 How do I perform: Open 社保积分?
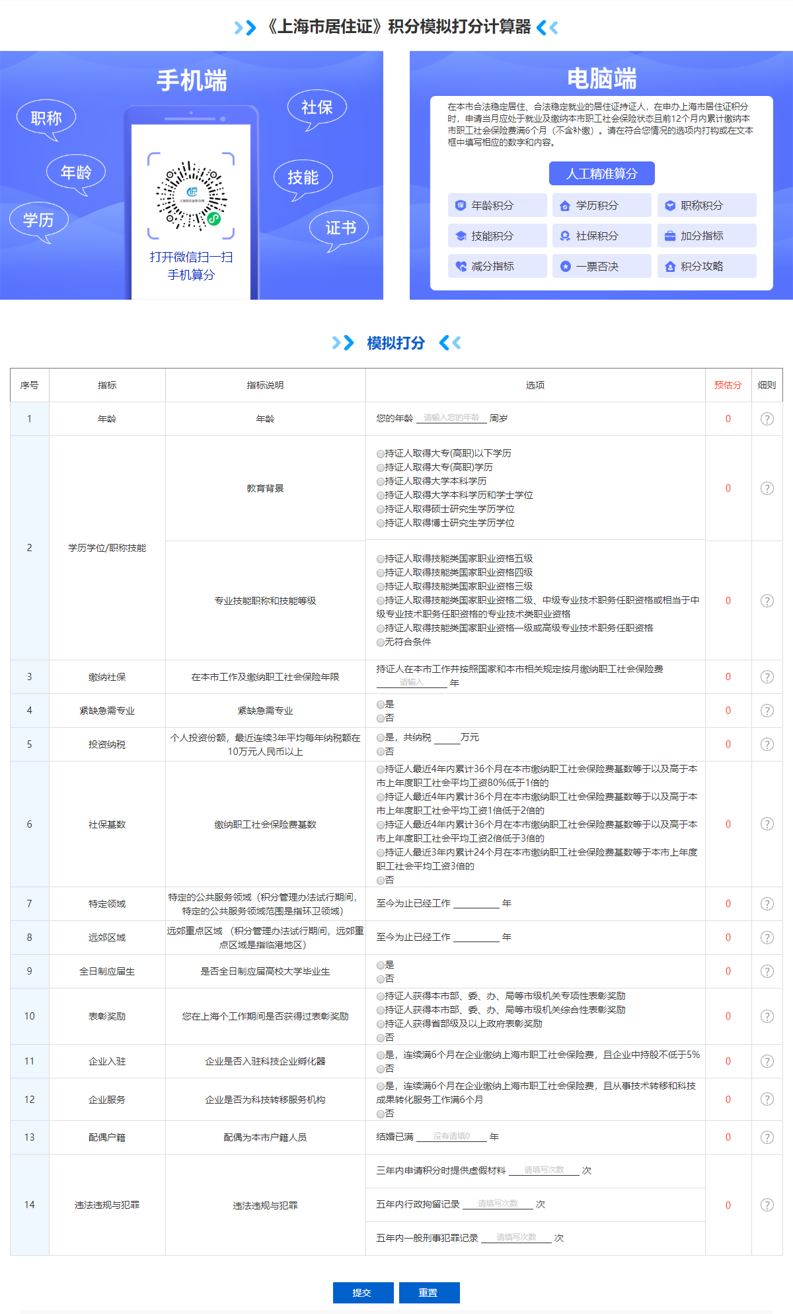(x=602, y=236)
